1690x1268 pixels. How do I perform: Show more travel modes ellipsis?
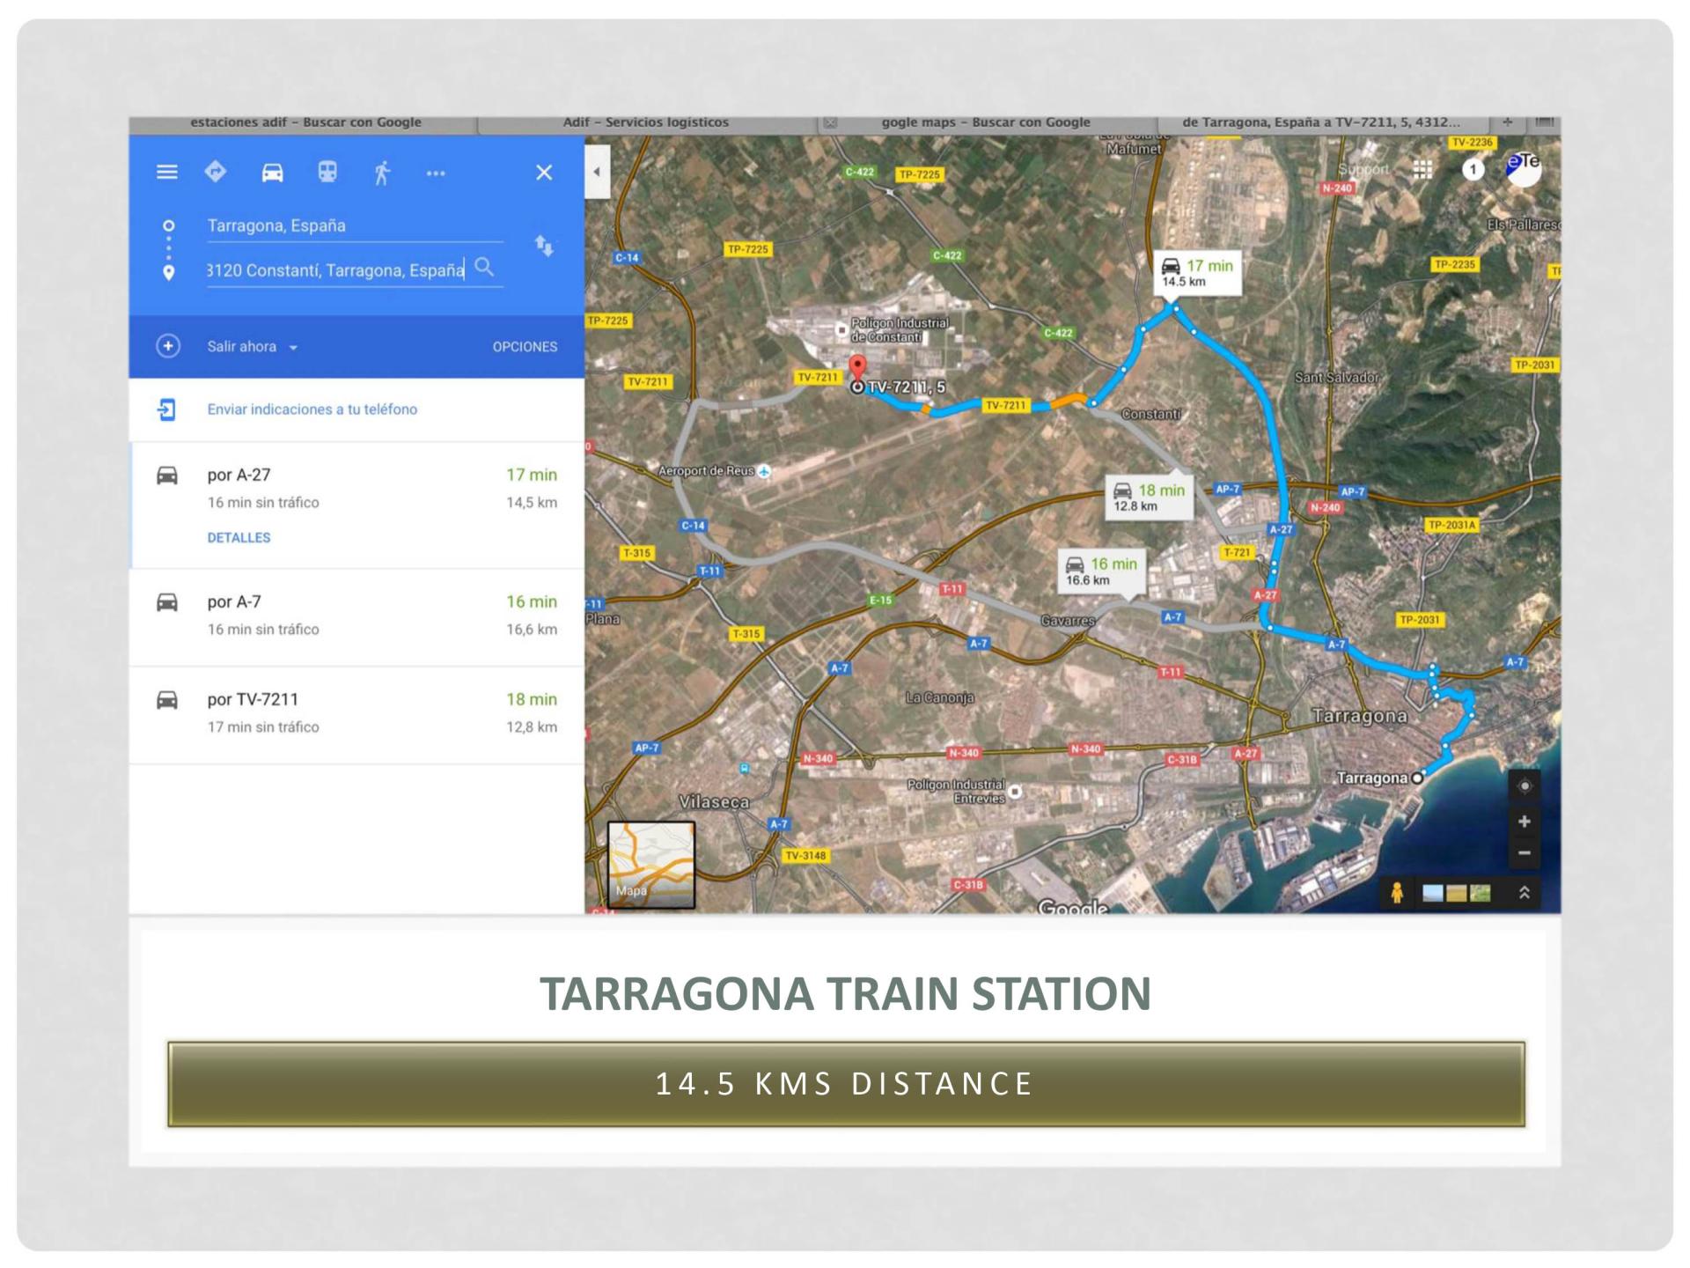coord(436,173)
